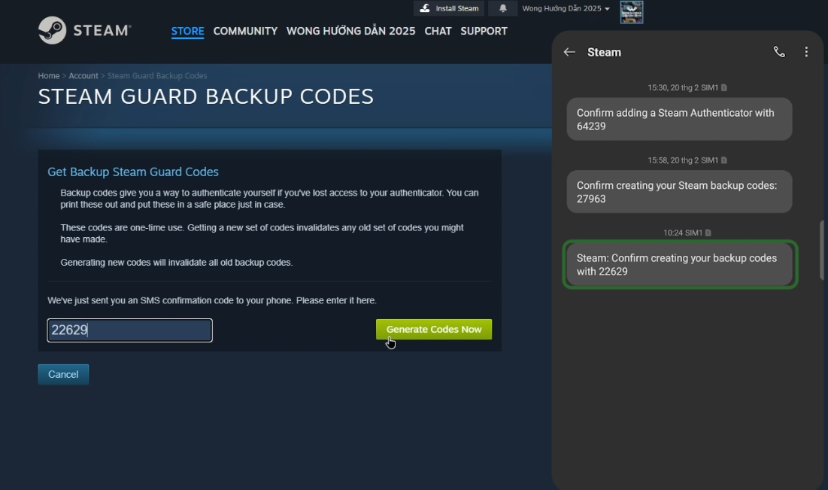Click Generate Codes Now button

[x=433, y=330]
